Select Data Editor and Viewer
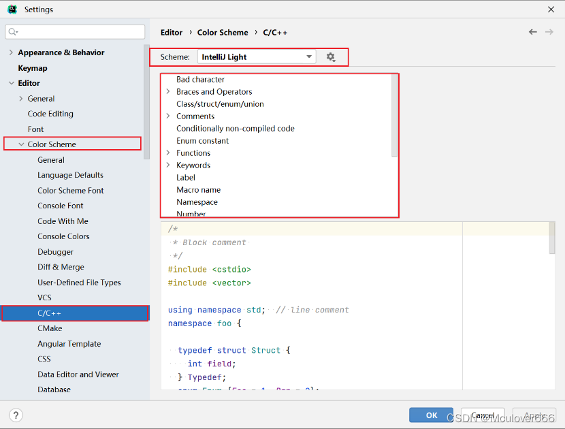Image resolution: width=565 pixels, height=429 pixels. 78,375
